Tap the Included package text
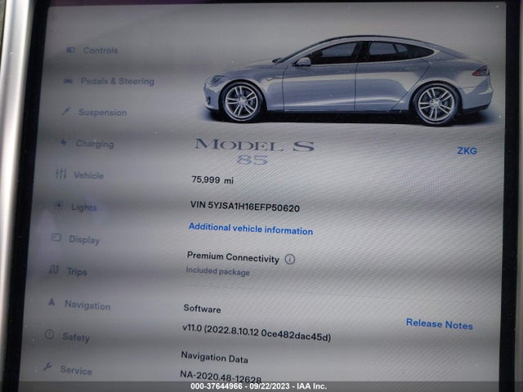This screenshot has width=523, height=392. click(217, 271)
